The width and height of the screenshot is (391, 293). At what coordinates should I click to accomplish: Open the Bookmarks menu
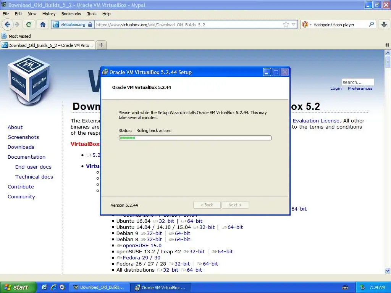pyautogui.click(x=71, y=14)
